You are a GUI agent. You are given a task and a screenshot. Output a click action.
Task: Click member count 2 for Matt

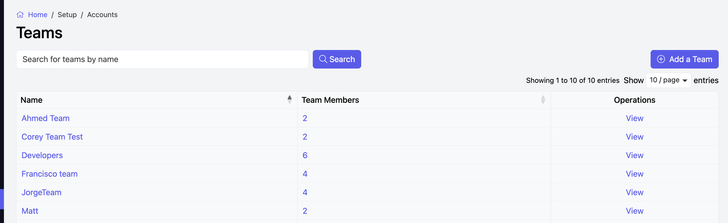pyautogui.click(x=305, y=211)
